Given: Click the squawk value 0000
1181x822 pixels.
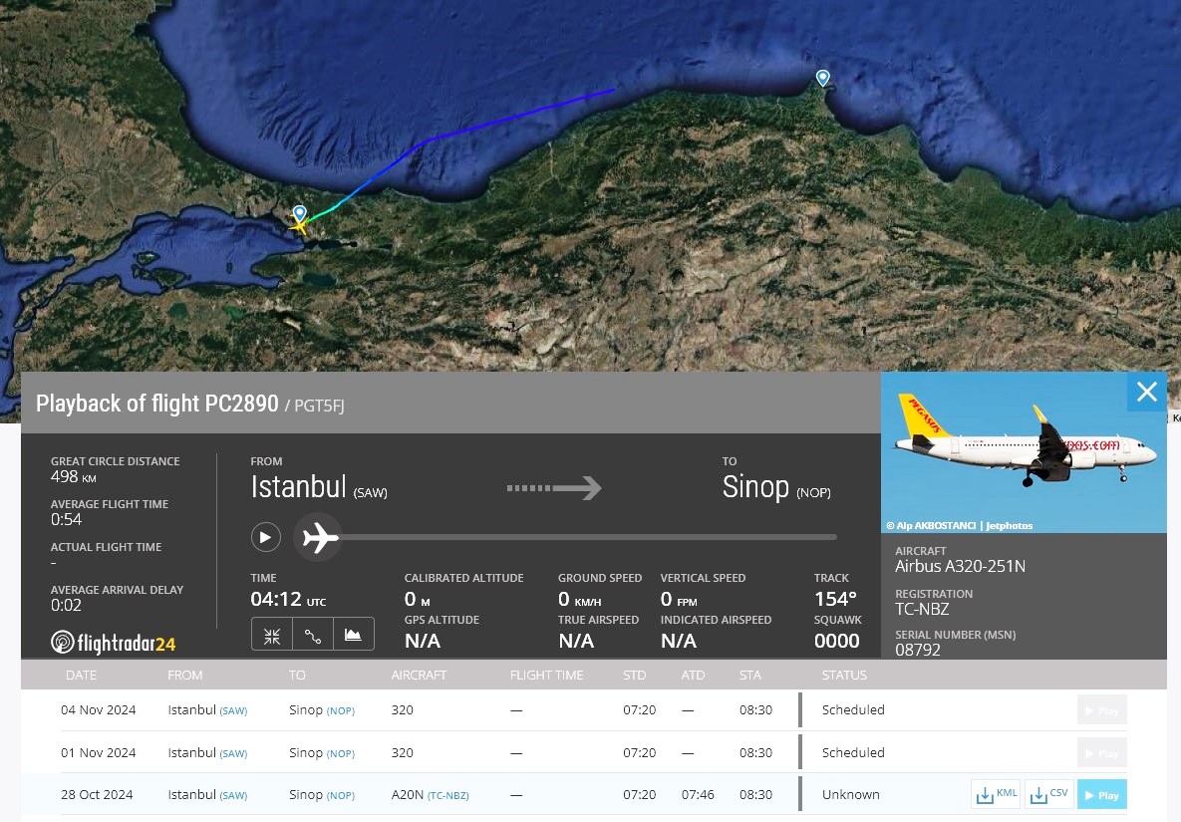Looking at the screenshot, I should tap(837, 641).
